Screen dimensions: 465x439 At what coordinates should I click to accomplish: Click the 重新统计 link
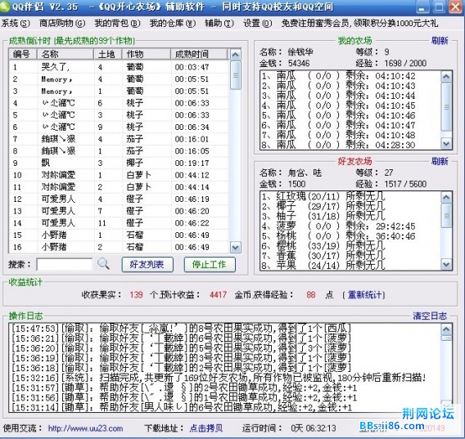click(x=365, y=295)
